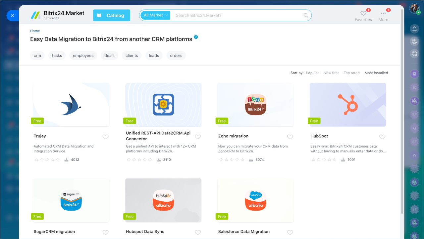
Task: Click the Free badge on the Trujay card
Action: [x=37, y=121]
